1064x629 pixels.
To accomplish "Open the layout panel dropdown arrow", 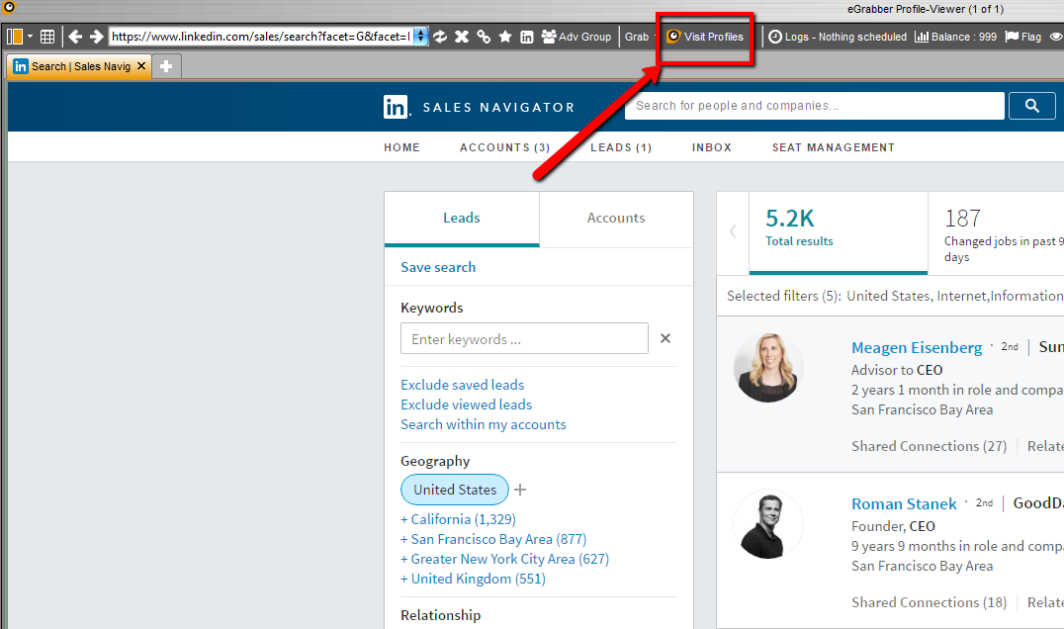I will click(30, 37).
